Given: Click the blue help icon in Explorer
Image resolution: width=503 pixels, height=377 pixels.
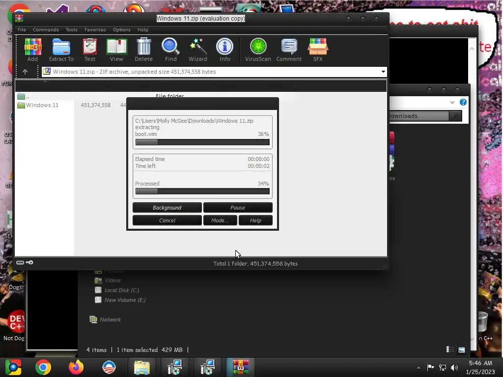Looking at the screenshot, I should pyautogui.click(x=463, y=102).
